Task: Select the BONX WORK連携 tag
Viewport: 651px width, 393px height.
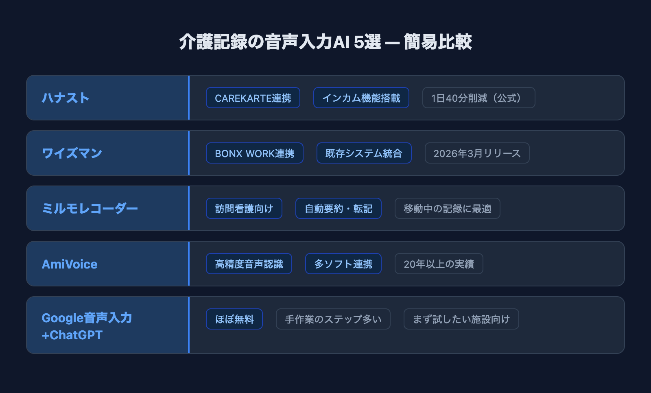Action: pos(254,153)
